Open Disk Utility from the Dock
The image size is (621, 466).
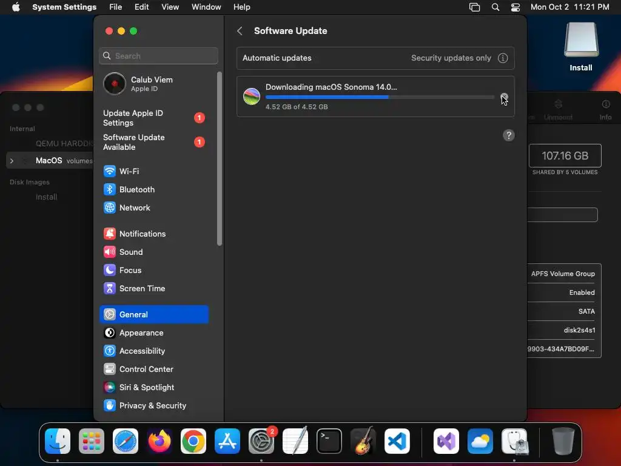point(514,441)
